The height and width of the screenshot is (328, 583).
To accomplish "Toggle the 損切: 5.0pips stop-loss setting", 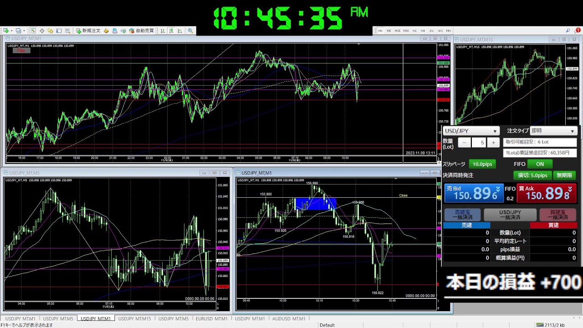I will [x=532, y=175].
